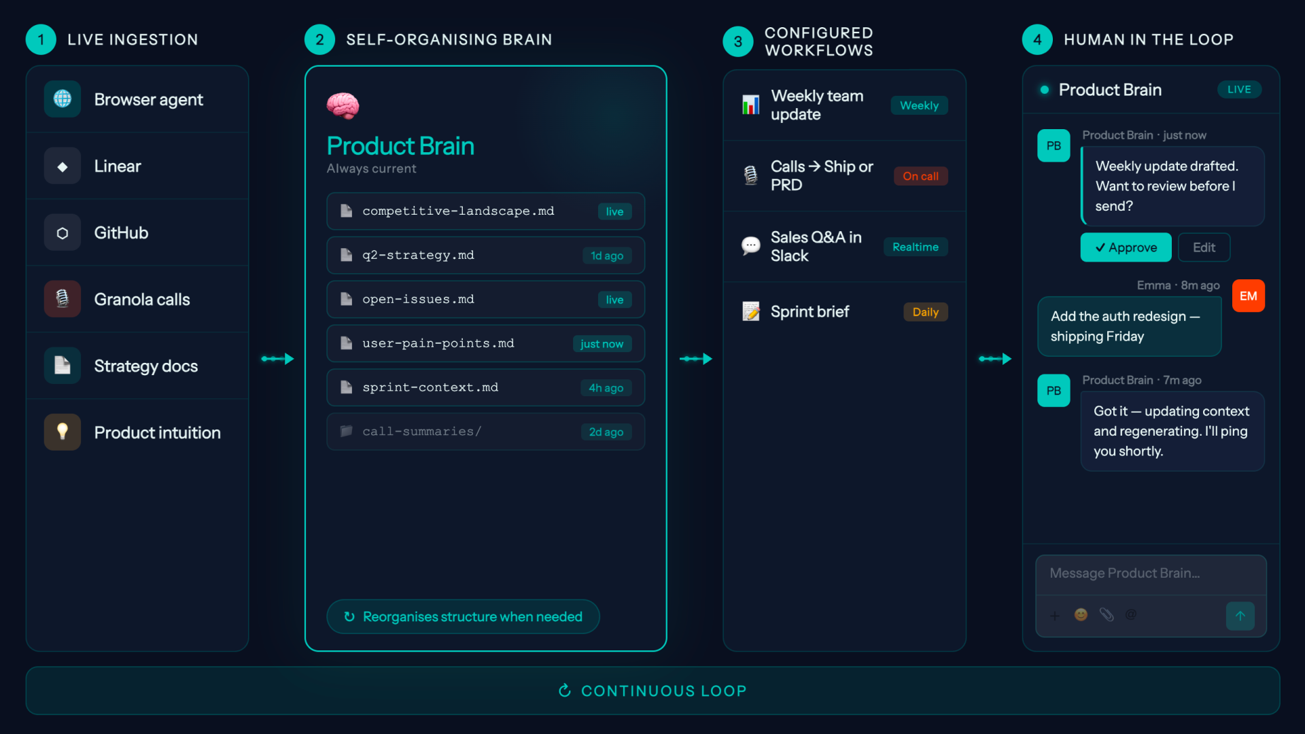Click the live tag on competitive-landscape.md
The height and width of the screenshot is (734, 1305).
point(614,211)
